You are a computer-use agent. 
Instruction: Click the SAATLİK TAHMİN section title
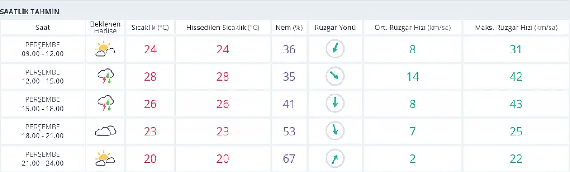pyautogui.click(x=30, y=11)
